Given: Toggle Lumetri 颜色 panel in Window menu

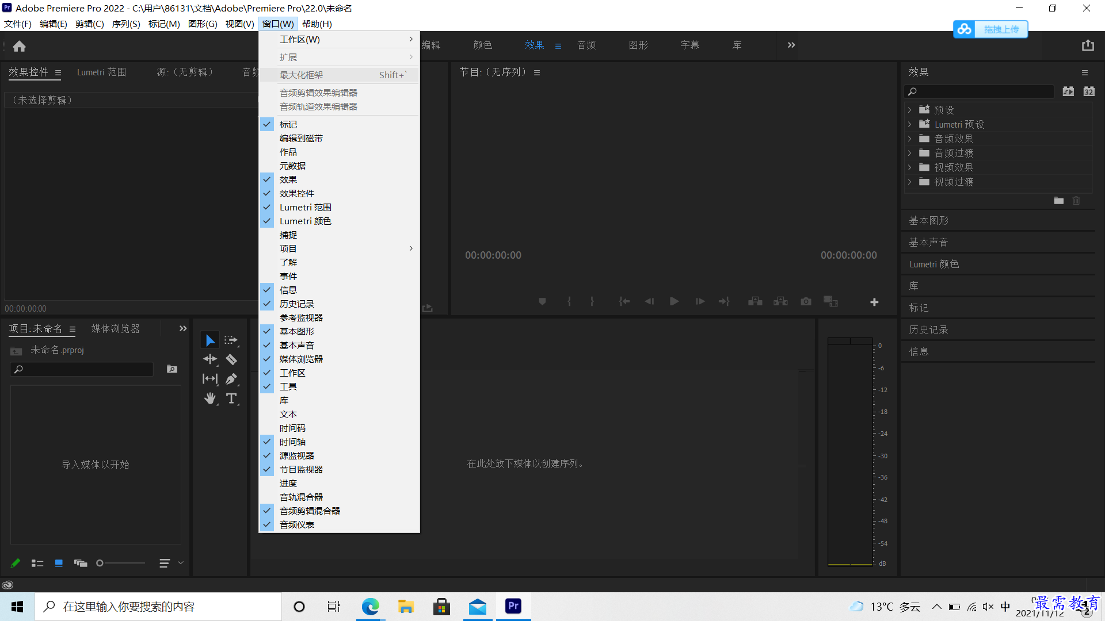Looking at the screenshot, I should click(340, 221).
